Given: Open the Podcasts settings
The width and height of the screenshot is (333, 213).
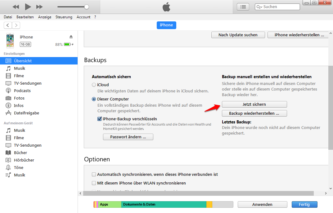Looking at the screenshot, I should pyautogui.click(x=39, y=91).
